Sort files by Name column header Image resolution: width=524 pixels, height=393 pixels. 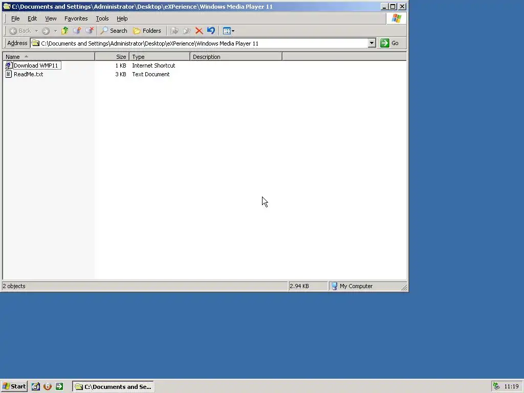click(x=49, y=57)
